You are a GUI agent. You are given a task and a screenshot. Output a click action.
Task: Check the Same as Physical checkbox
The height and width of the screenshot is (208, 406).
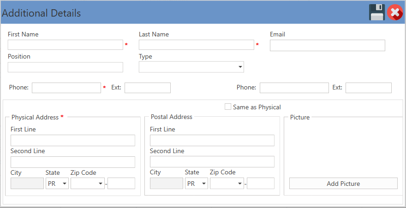pos(228,107)
